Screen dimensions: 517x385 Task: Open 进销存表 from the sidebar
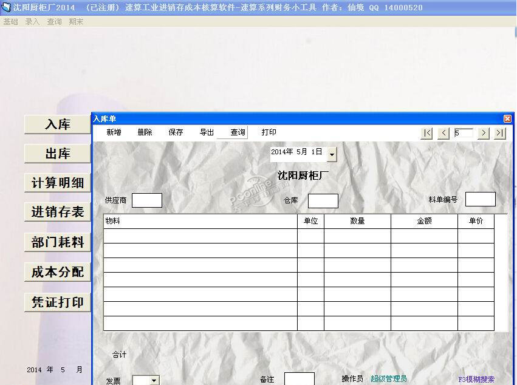pyautogui.click(x=57, y=212)
